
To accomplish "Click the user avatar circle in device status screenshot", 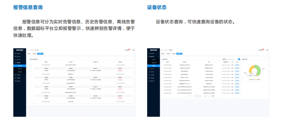I will click(x=267, y=50).
